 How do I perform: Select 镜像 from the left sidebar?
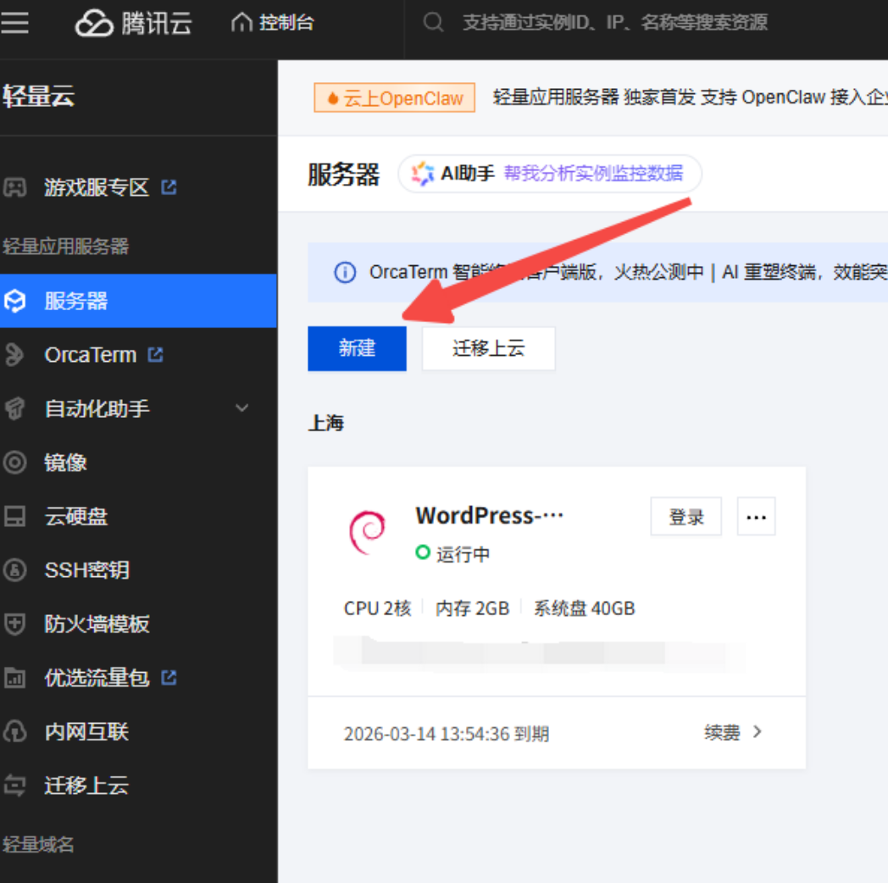click(x=68, y=463)
